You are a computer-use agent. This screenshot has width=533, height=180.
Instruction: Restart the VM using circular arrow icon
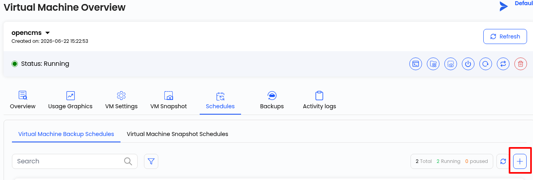click(x=486, y=64)
